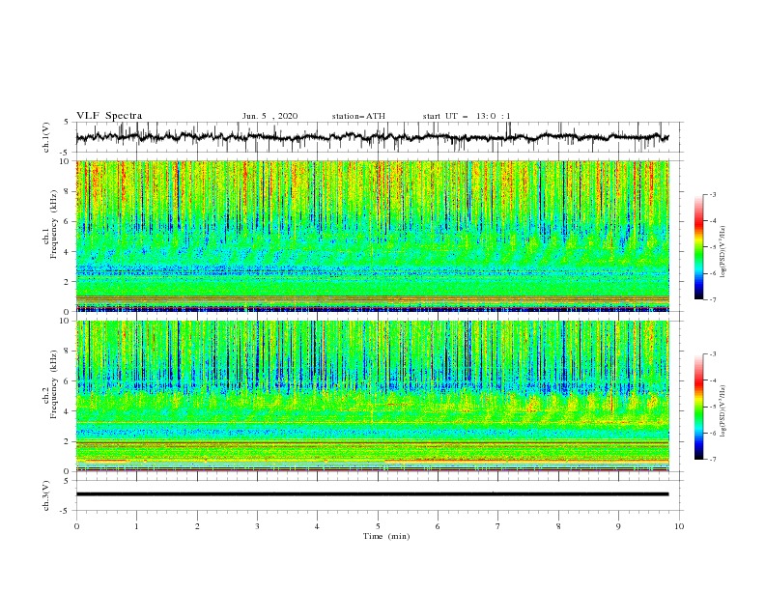This screenshot has height=591, width=765.
Task: Click the "-3" tick on ch.1 colorbar
Action: click(712, 194)
